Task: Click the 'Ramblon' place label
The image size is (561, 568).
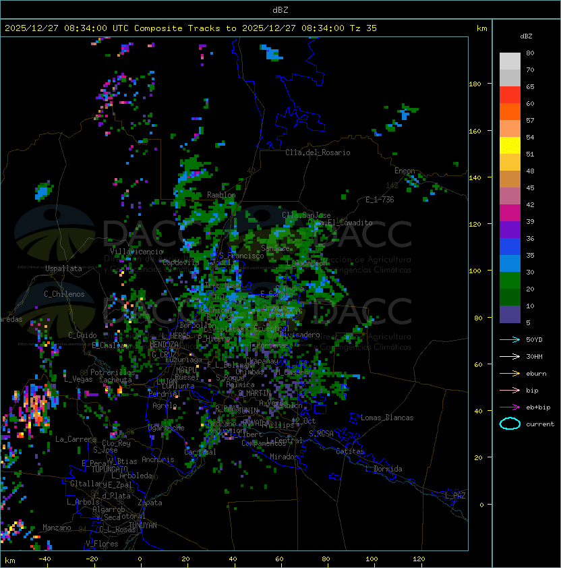Action: 221,195
